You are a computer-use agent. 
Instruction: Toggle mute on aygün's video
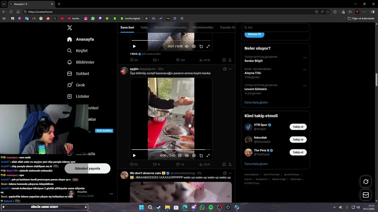187,155
